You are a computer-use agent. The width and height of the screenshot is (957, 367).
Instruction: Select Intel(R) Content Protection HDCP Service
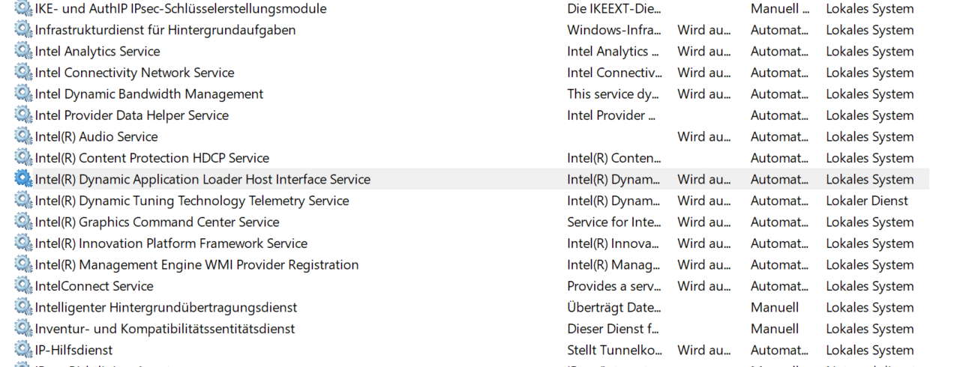point(151,158)
